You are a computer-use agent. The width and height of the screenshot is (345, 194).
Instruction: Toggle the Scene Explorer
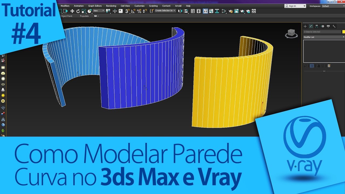pyautogui.click(x=193, y=11)
